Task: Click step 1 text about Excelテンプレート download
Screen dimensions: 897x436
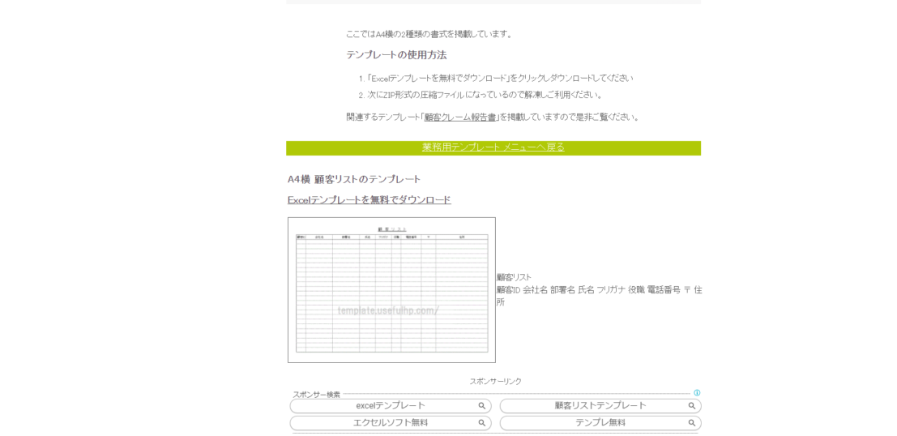Action: 500,78
